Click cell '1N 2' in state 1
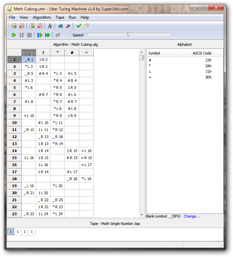Viewport: 233px width, 257px height. 43,59
